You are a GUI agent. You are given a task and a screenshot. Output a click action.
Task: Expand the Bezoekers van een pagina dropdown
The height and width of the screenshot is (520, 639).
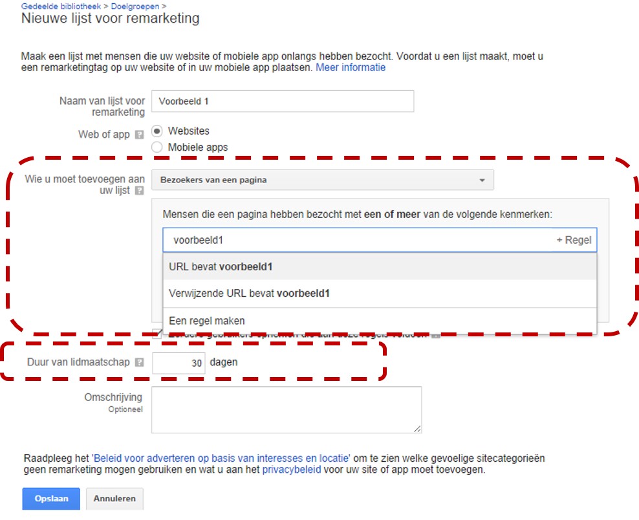(322, 180)
